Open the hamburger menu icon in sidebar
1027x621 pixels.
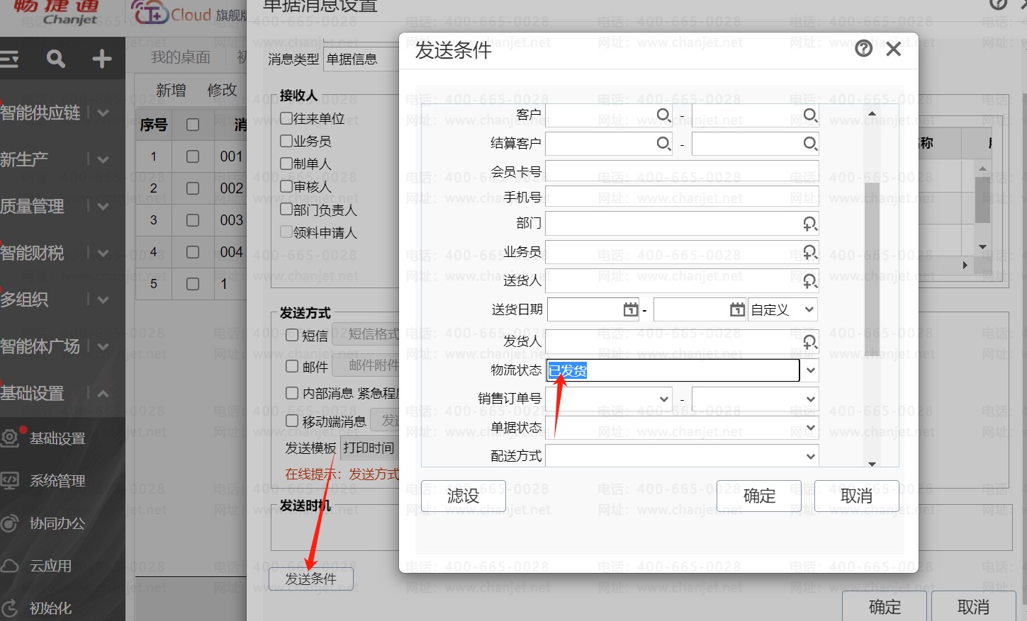pyautogui.click(x=9, y=59)
